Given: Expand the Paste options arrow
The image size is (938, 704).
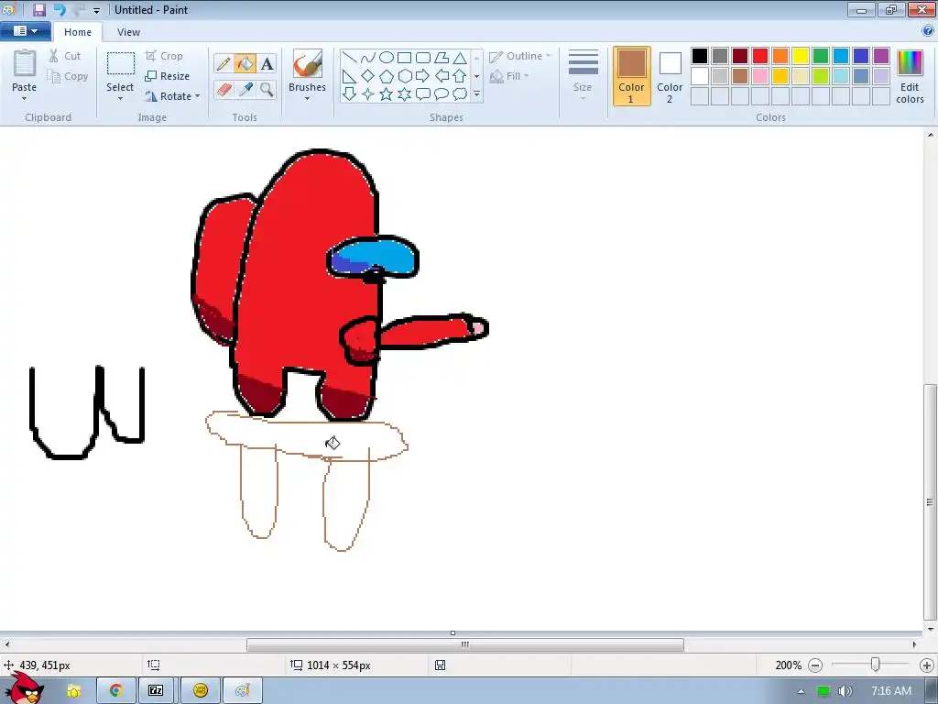Looking at the screenshot, I should point(24,98).
